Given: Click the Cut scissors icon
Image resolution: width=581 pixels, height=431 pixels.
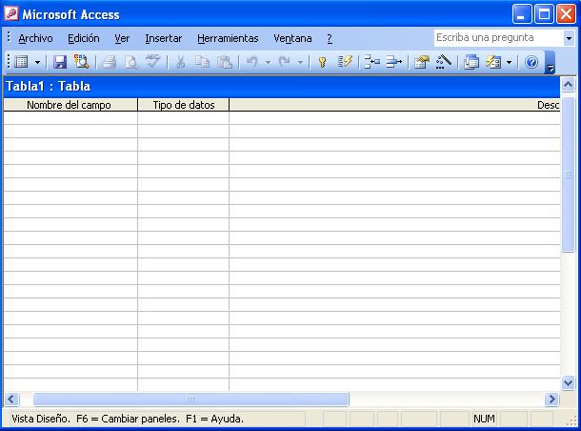Looking at the screenshot, I should (x=180, y=62).
